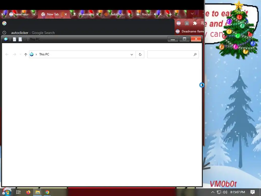Open the address bar history dropdown
Viewport: 261px width, 196px height.
(132, 55)
